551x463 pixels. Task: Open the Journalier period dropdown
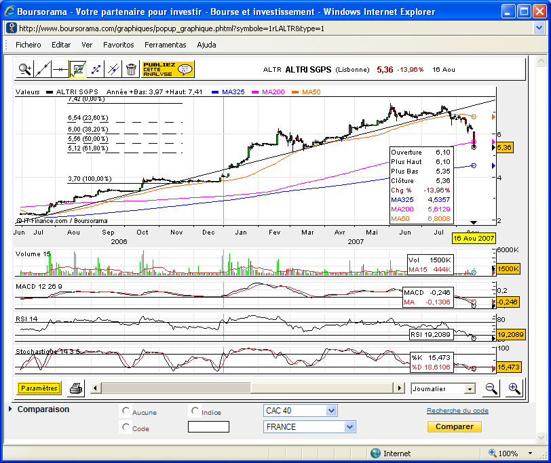[x=470, y=389]
